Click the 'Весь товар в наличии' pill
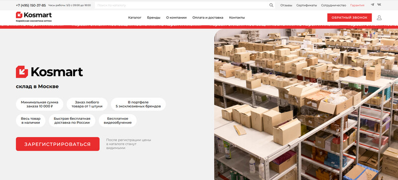Image resolution: width=398 pixels, height=180 pixels. point(30,120)
